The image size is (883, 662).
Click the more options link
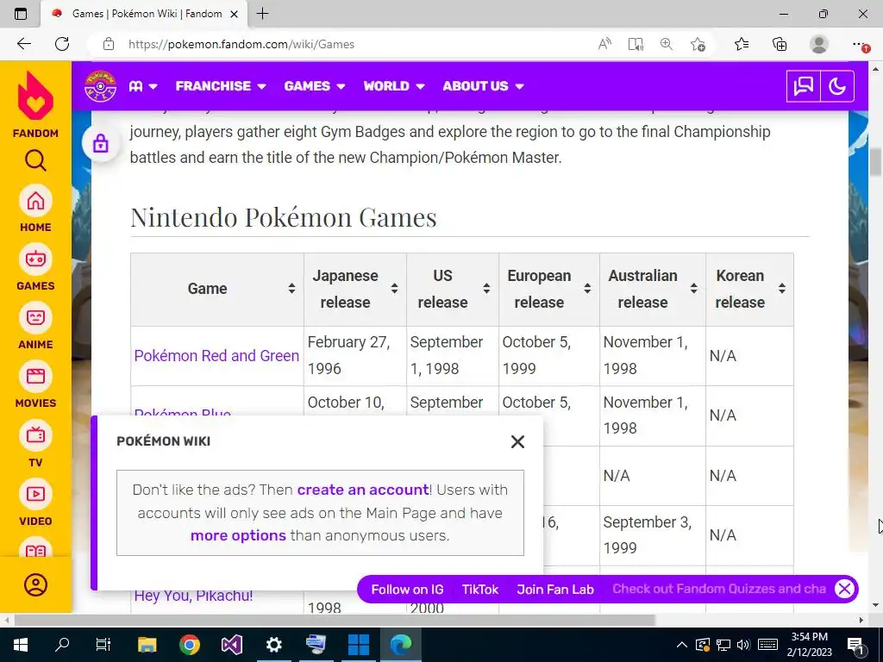click(x=238, y=535)
